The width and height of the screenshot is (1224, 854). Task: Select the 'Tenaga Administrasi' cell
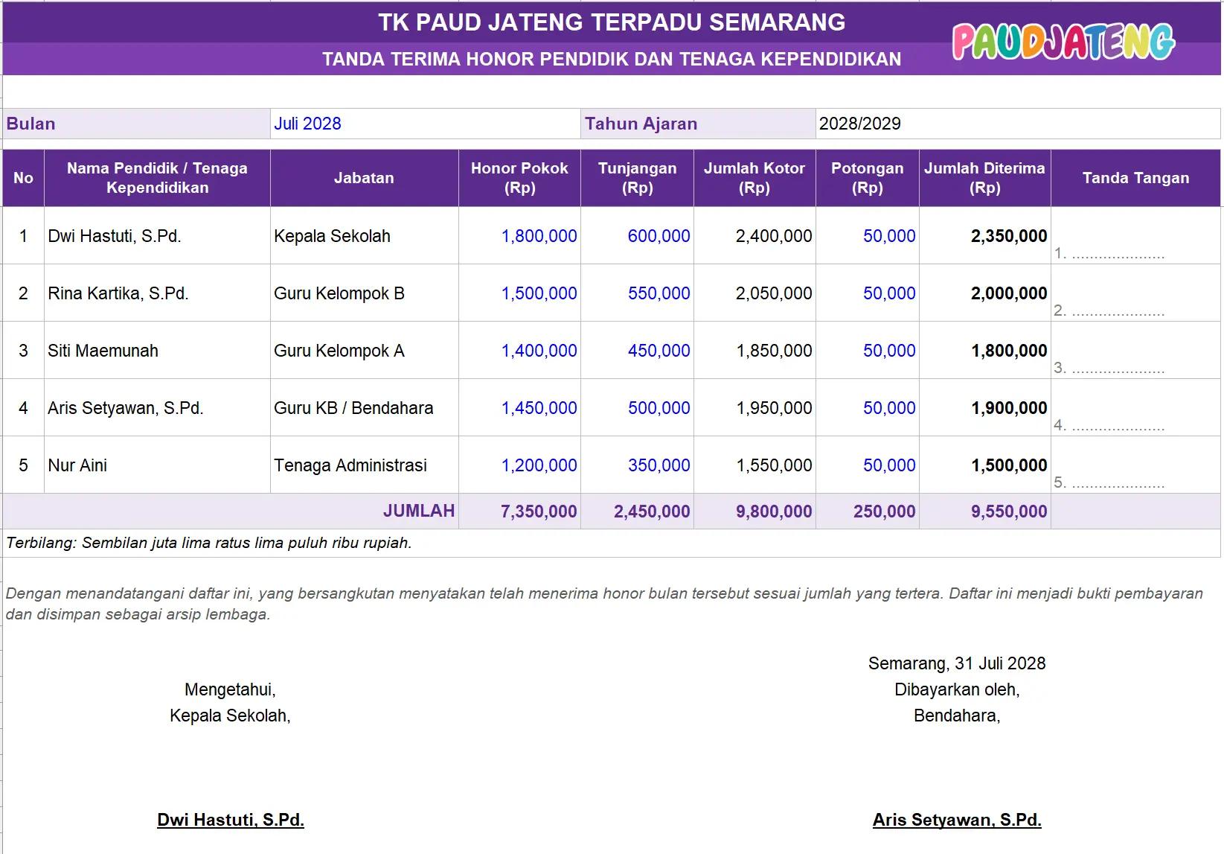point(364,465)
